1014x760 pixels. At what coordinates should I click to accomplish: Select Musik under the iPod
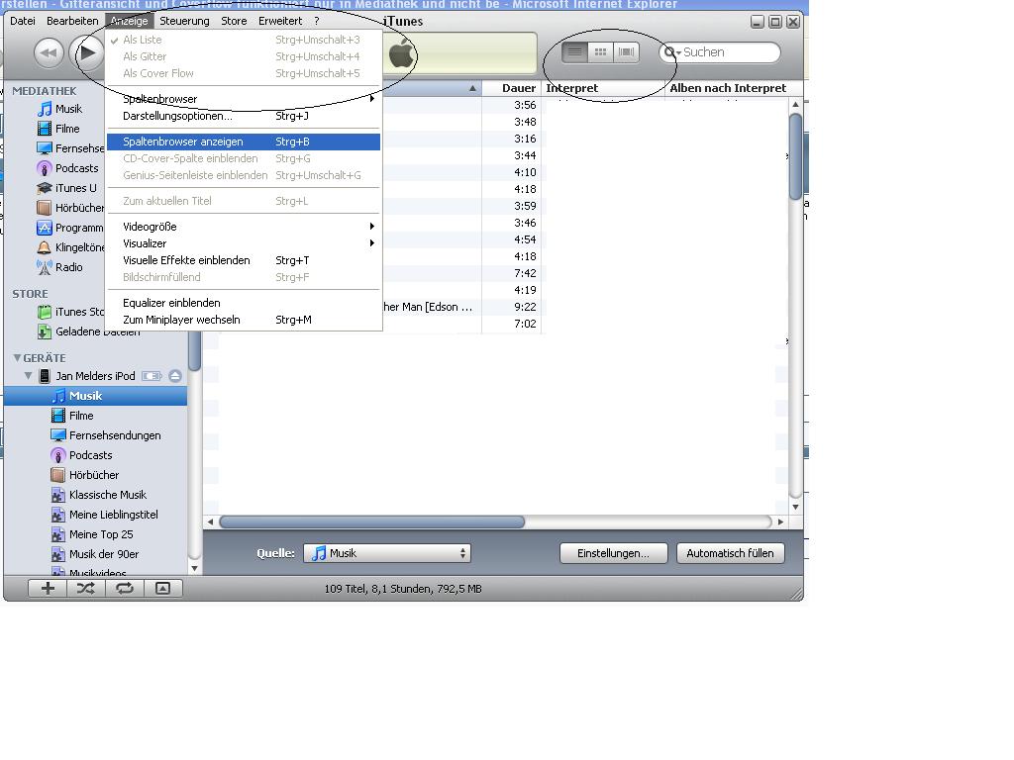point(95,396)
